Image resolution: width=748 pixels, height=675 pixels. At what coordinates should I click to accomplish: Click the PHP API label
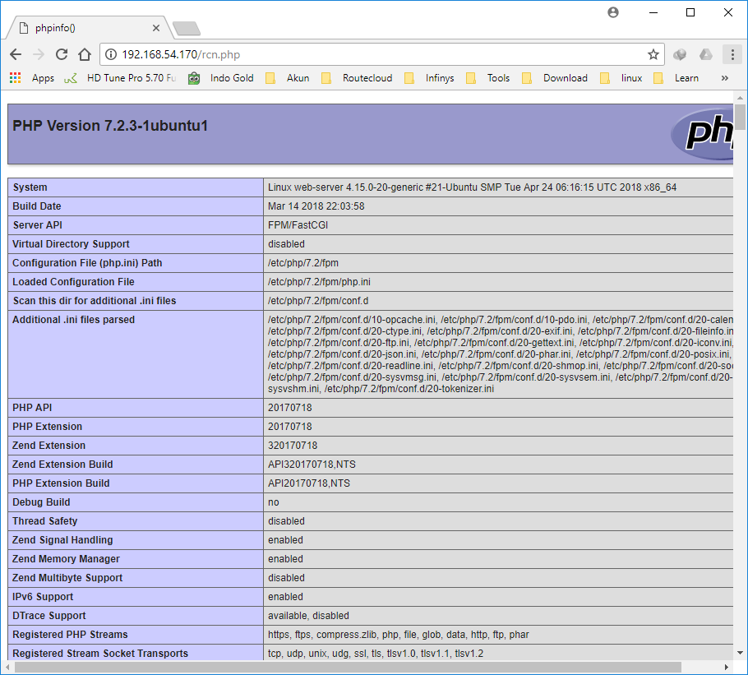pyautogui.click(x=32, y=408)
